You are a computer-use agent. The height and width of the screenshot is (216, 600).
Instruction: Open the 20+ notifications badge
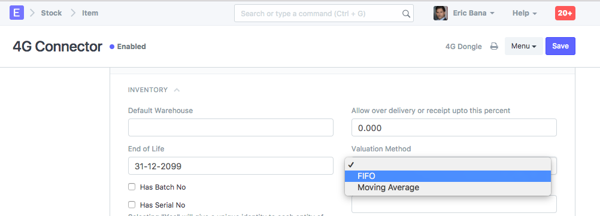click(x=565, y=13)
